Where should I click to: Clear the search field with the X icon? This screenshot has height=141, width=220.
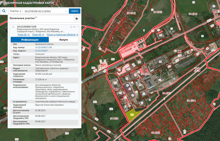pos(67,11)
